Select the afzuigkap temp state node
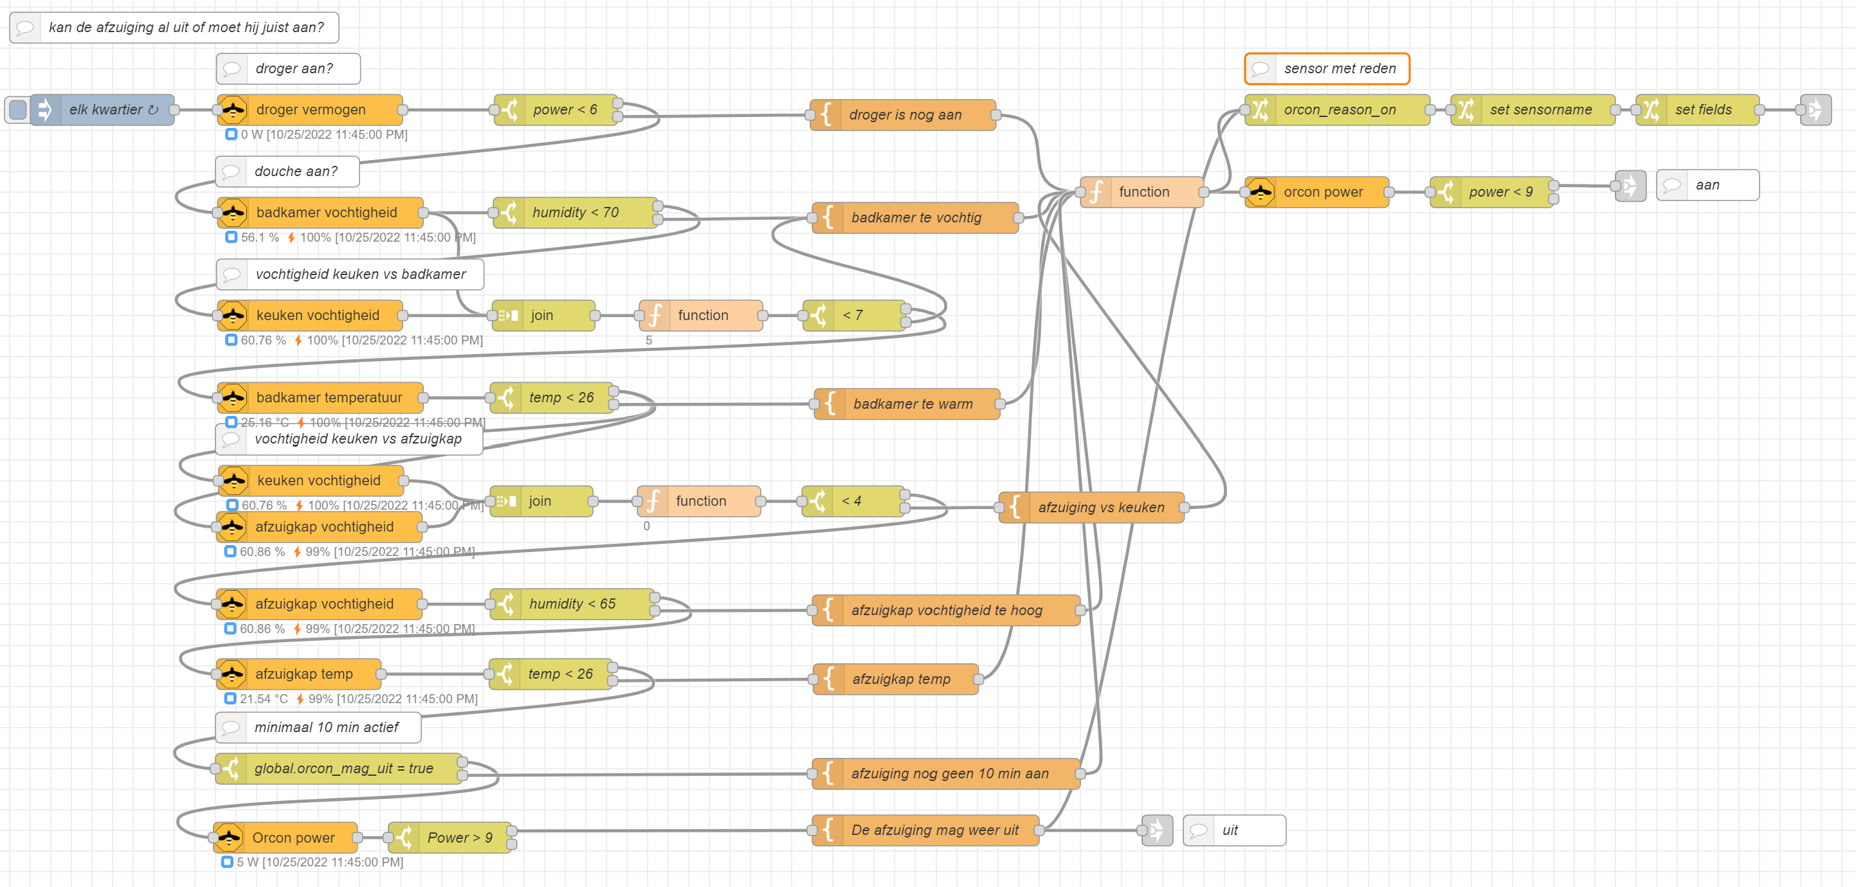Image resolution: width=1856 pixels, height=887 pixels. (x=298, y=674)
